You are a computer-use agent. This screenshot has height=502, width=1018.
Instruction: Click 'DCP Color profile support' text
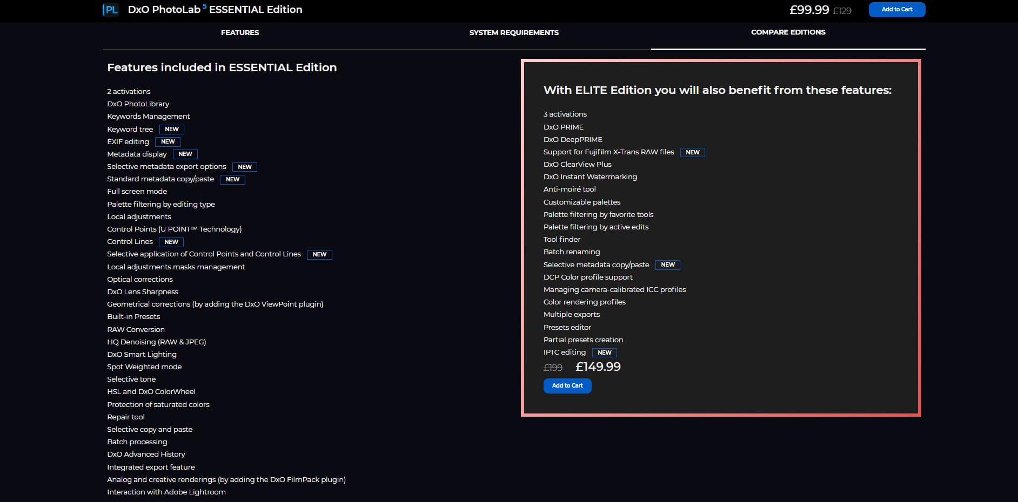point(588,277)
